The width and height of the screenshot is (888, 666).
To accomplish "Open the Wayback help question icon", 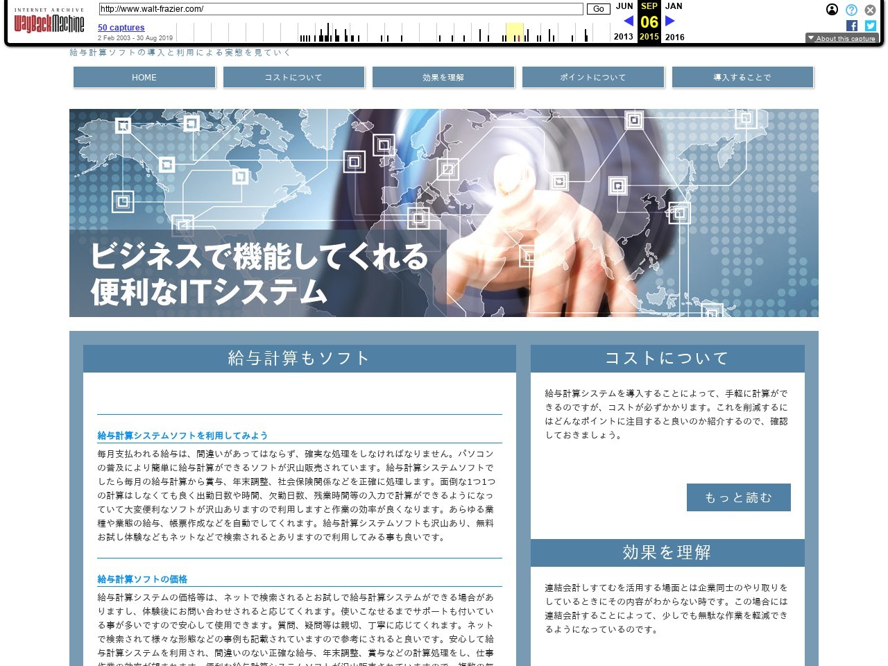I will 851,10.
